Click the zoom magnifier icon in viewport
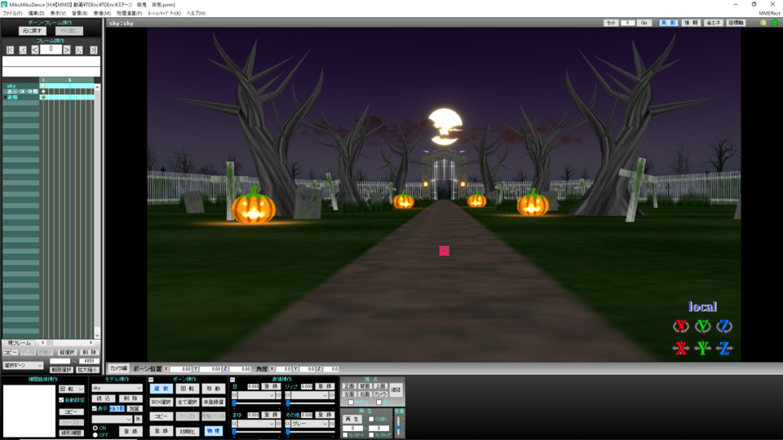The height and width of the screenshot is (440, 783). [x=763, y=23]
